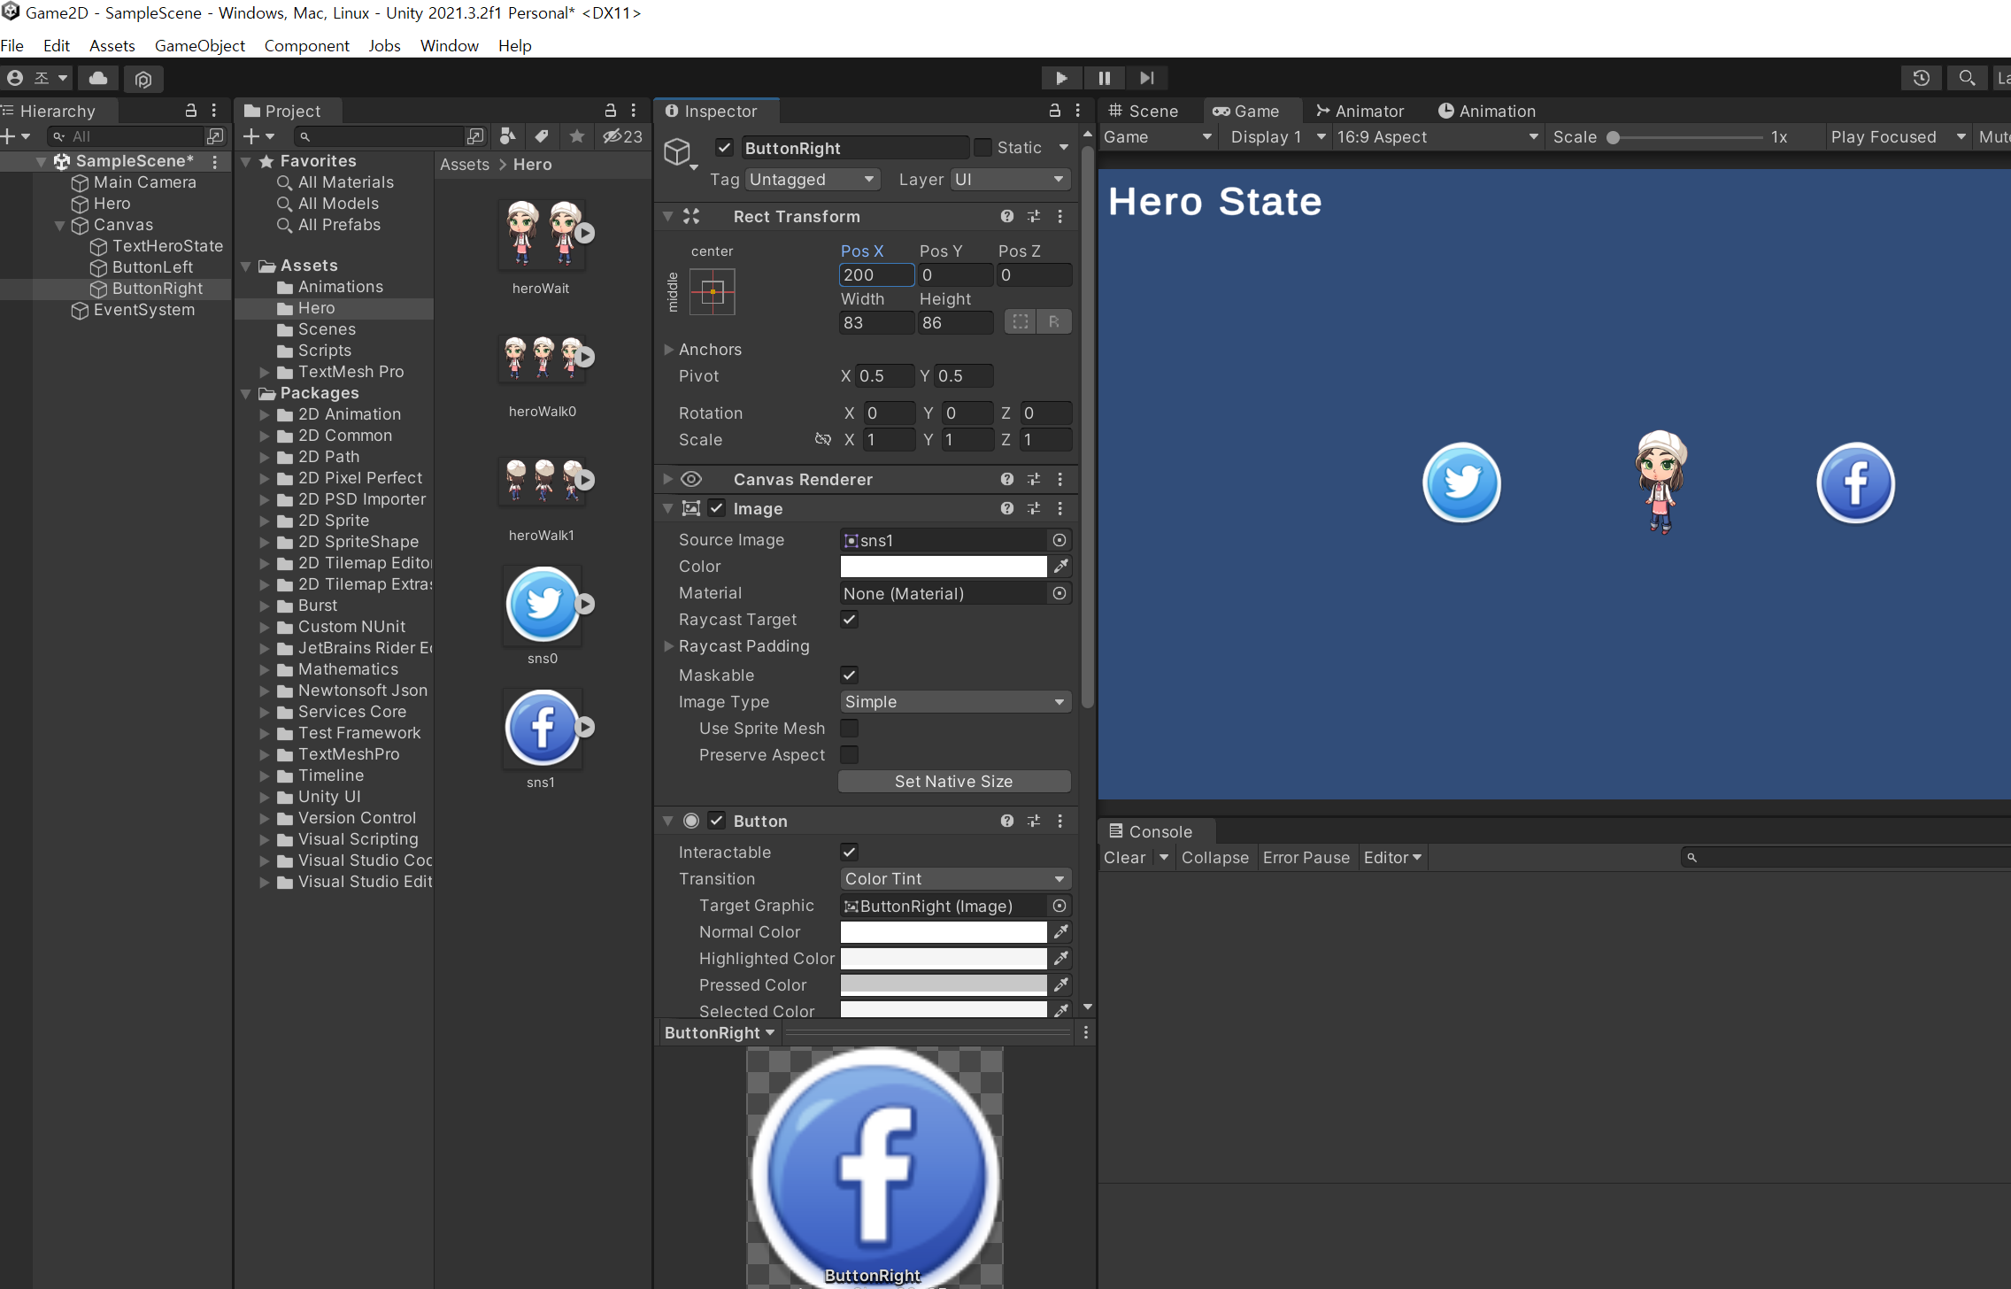The width and height of the screenshot is (2011, 1289).
Task: Open the Image Color swatch
Action: [944, 567]
